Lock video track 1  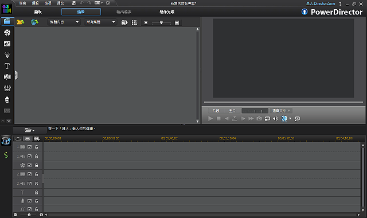pyautogui.click(x=37, y=147)
